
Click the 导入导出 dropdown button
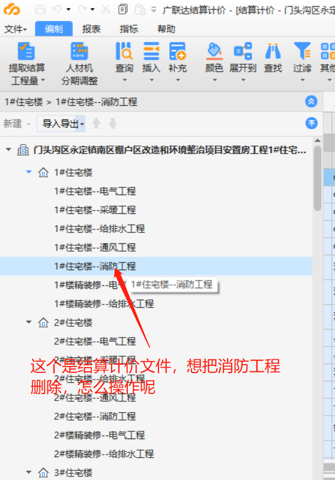tap(61, 124)
